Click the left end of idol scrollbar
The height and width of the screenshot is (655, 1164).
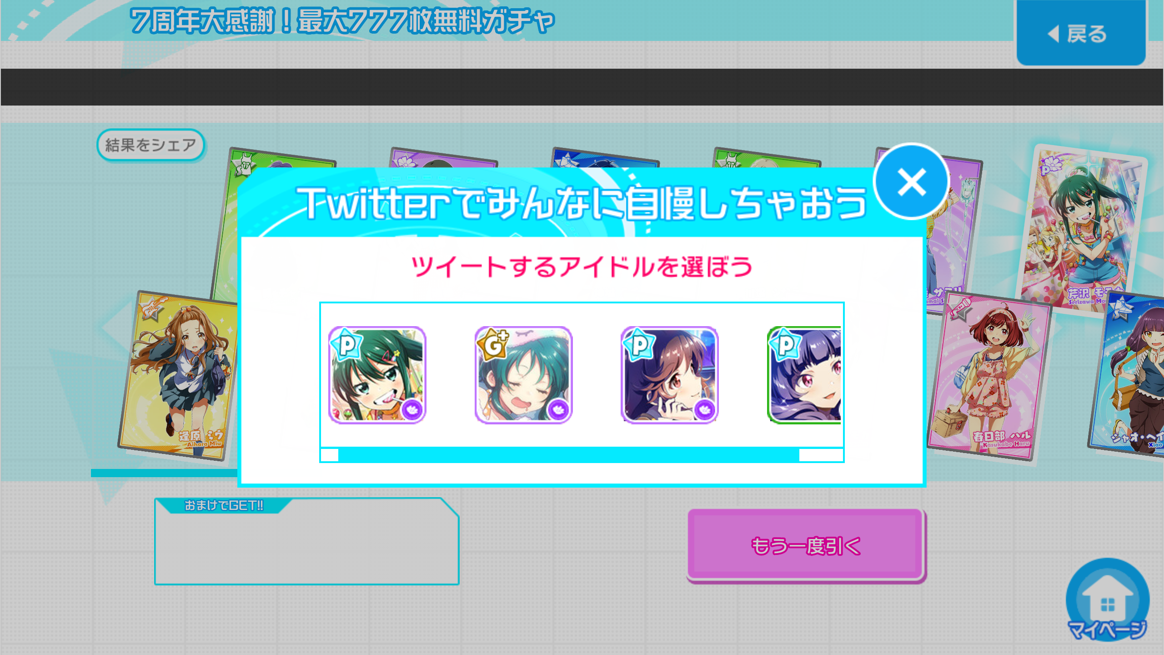(x=330, y=455)
